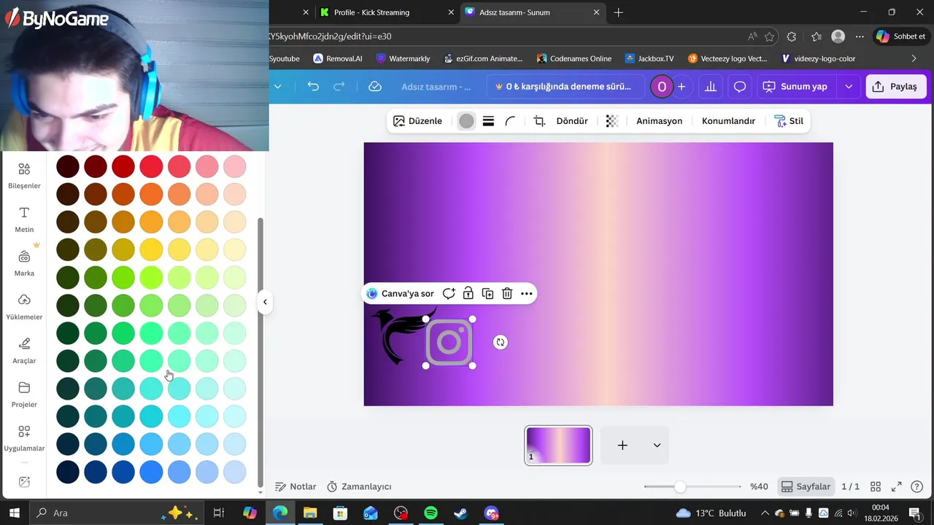
Task: Add a new page with plus button
Action: coord(622,446)
